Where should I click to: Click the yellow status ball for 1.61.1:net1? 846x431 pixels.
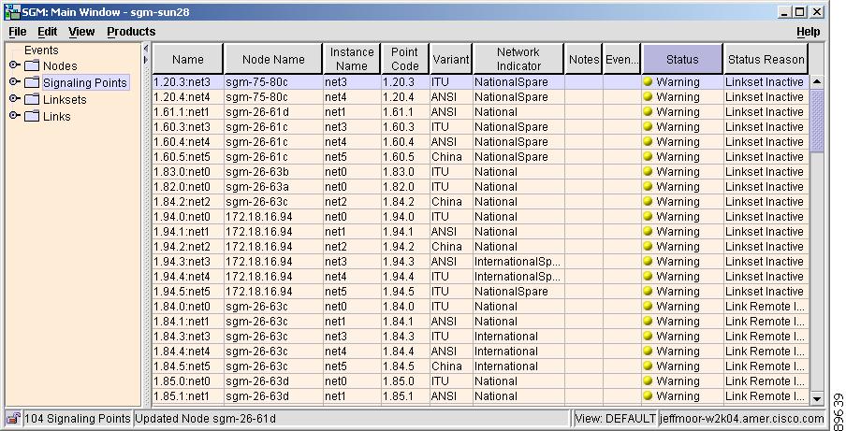(648, 112)
